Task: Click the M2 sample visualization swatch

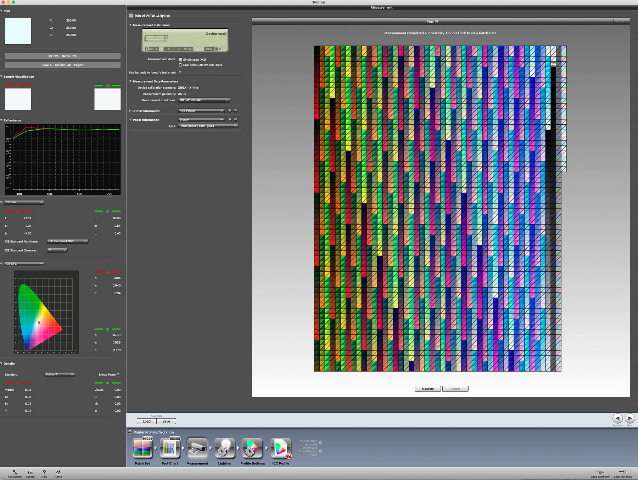Action: (107, 99)
